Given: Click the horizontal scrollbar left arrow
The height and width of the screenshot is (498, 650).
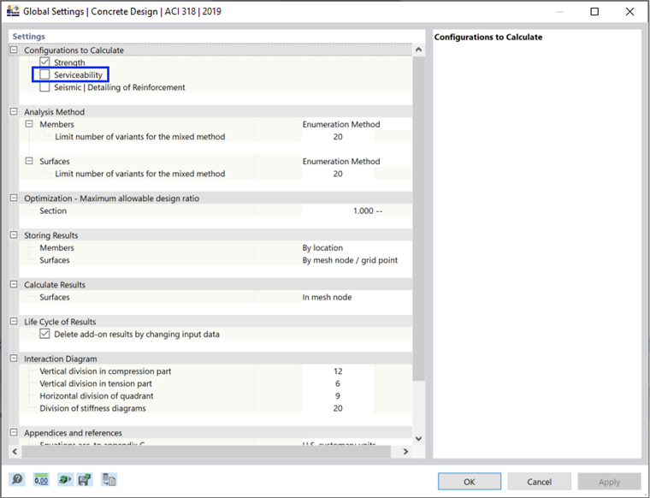Looking at the screenshot, I should point(15,452).
